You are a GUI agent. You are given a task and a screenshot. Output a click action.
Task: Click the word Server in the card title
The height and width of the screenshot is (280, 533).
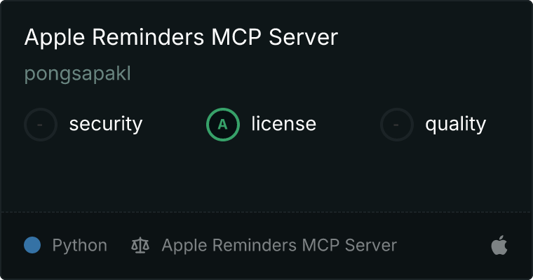click(304, 37)
